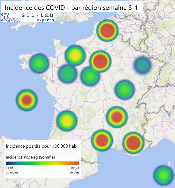Select the green hotspot over Brittany

click(x=39, y=63)
